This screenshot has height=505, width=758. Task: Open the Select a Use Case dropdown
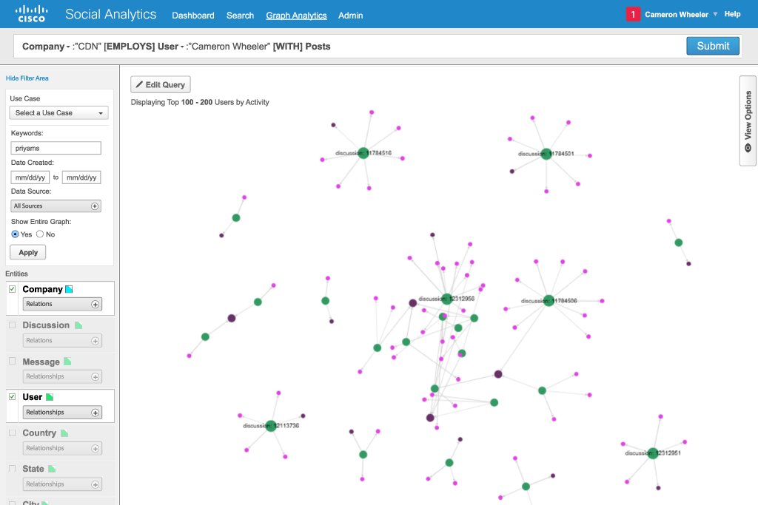point(59,113)
